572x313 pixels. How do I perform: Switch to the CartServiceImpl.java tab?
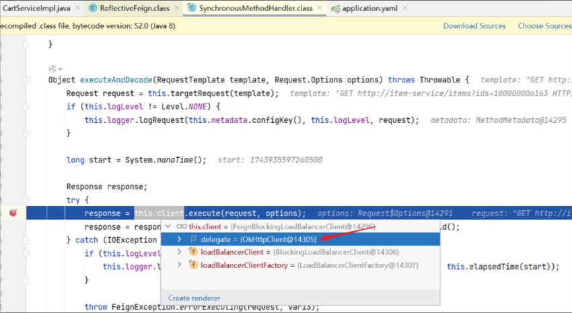[36, 8]
